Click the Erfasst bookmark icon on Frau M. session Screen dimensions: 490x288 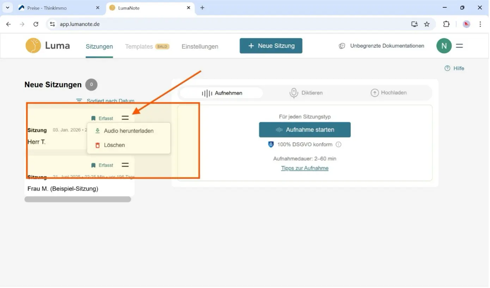point(93,165)
